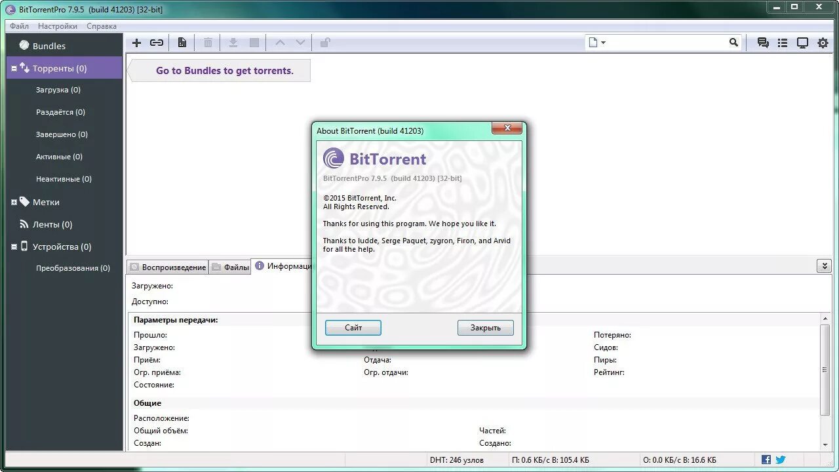Click the Параметры передачи heading
839x472 pixels.
click(176, 320)
